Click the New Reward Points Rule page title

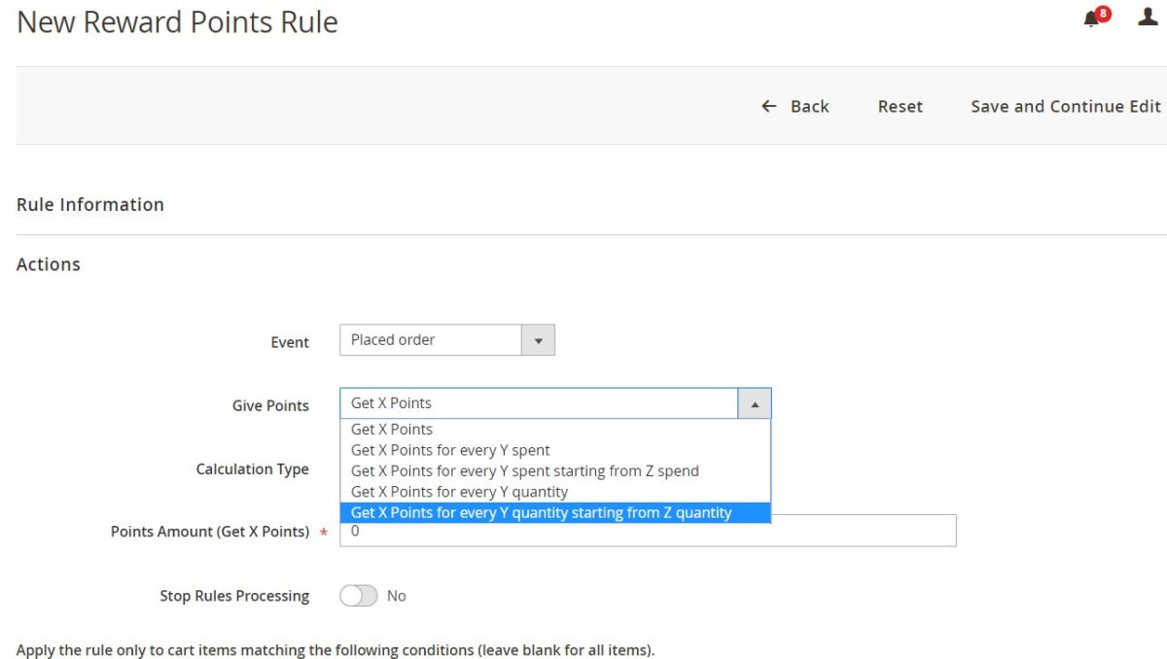click(x=176, y=21)
